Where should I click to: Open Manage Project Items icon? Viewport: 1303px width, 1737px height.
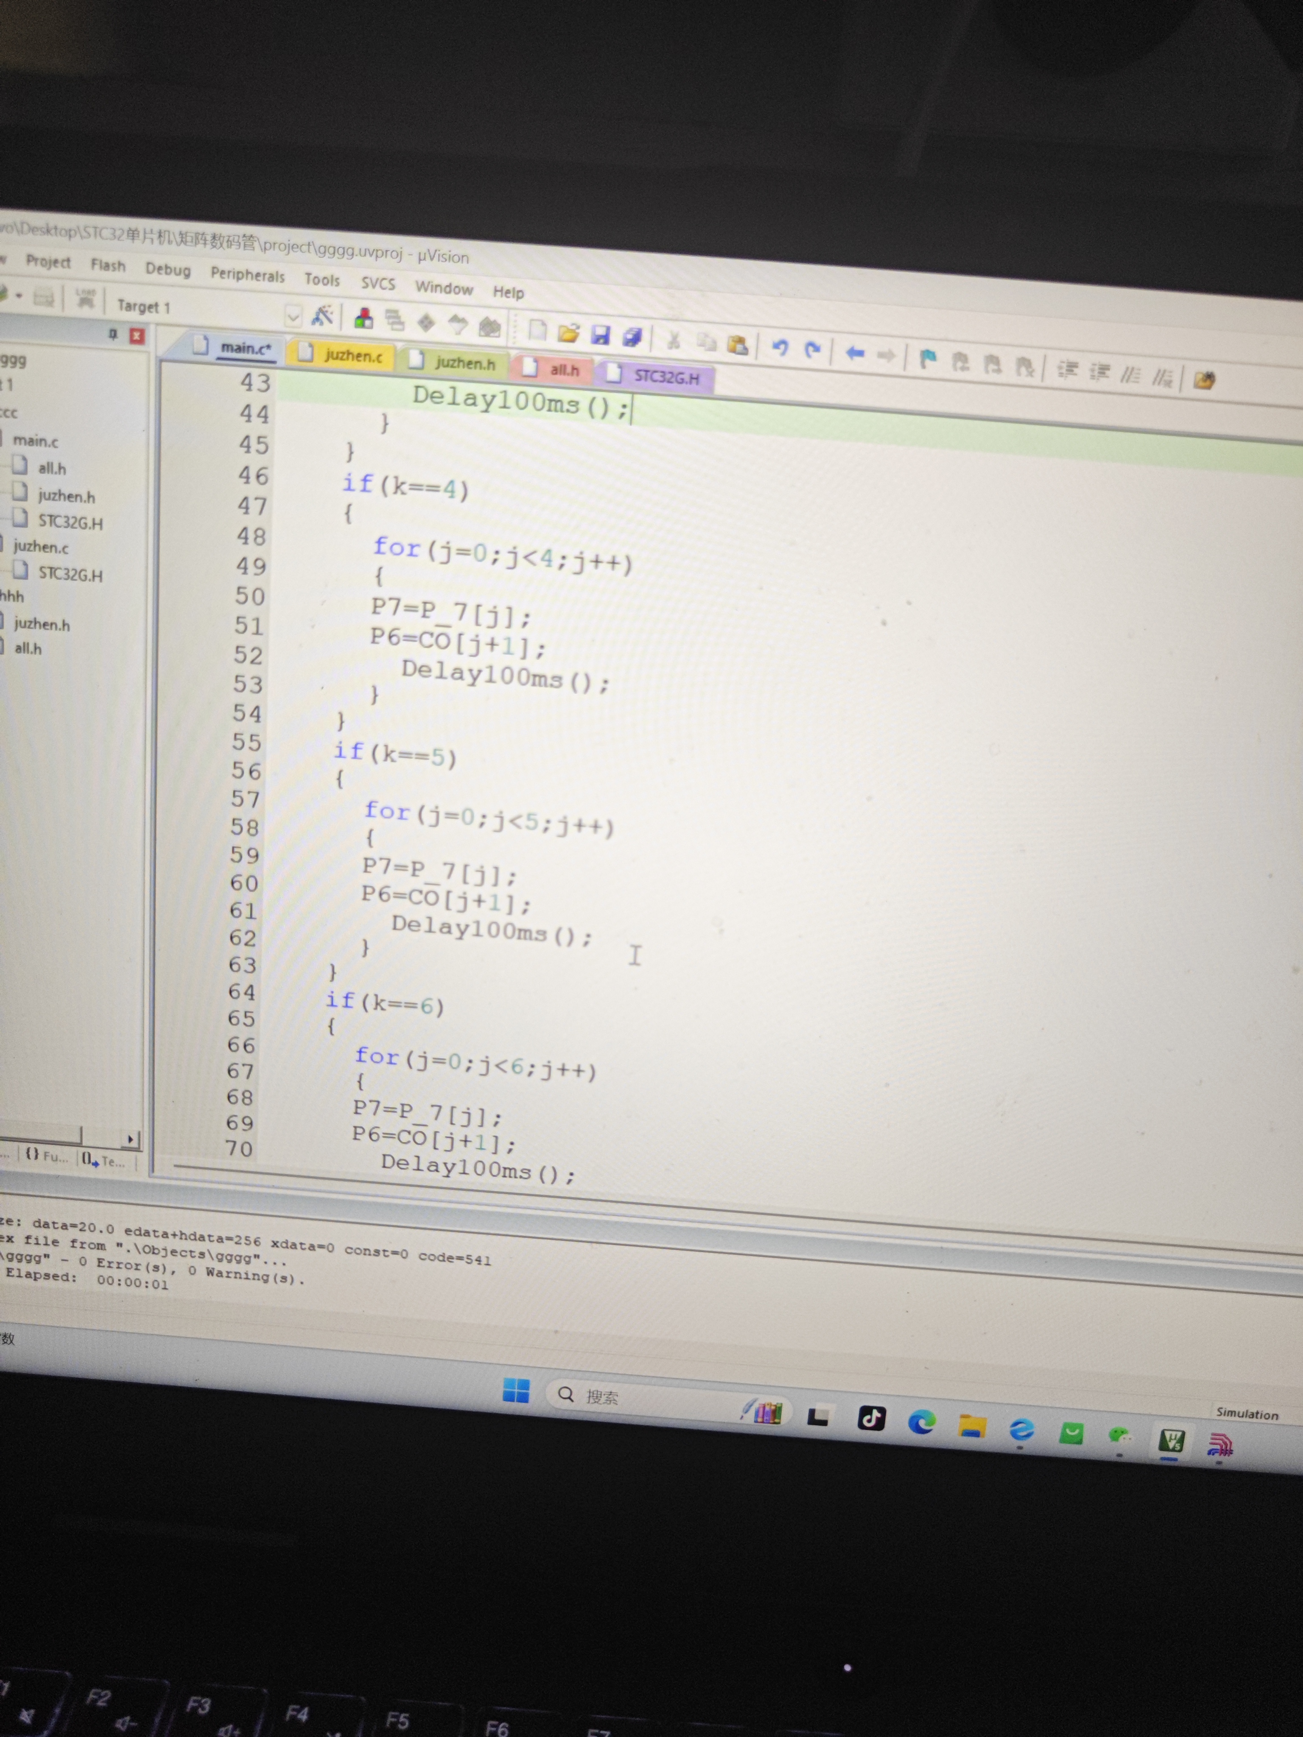[x=363, y=318]
